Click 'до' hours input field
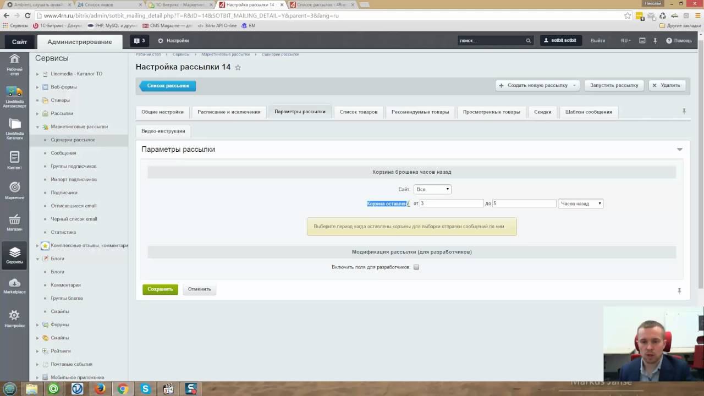Screen dimensions: 704x396 524,204
